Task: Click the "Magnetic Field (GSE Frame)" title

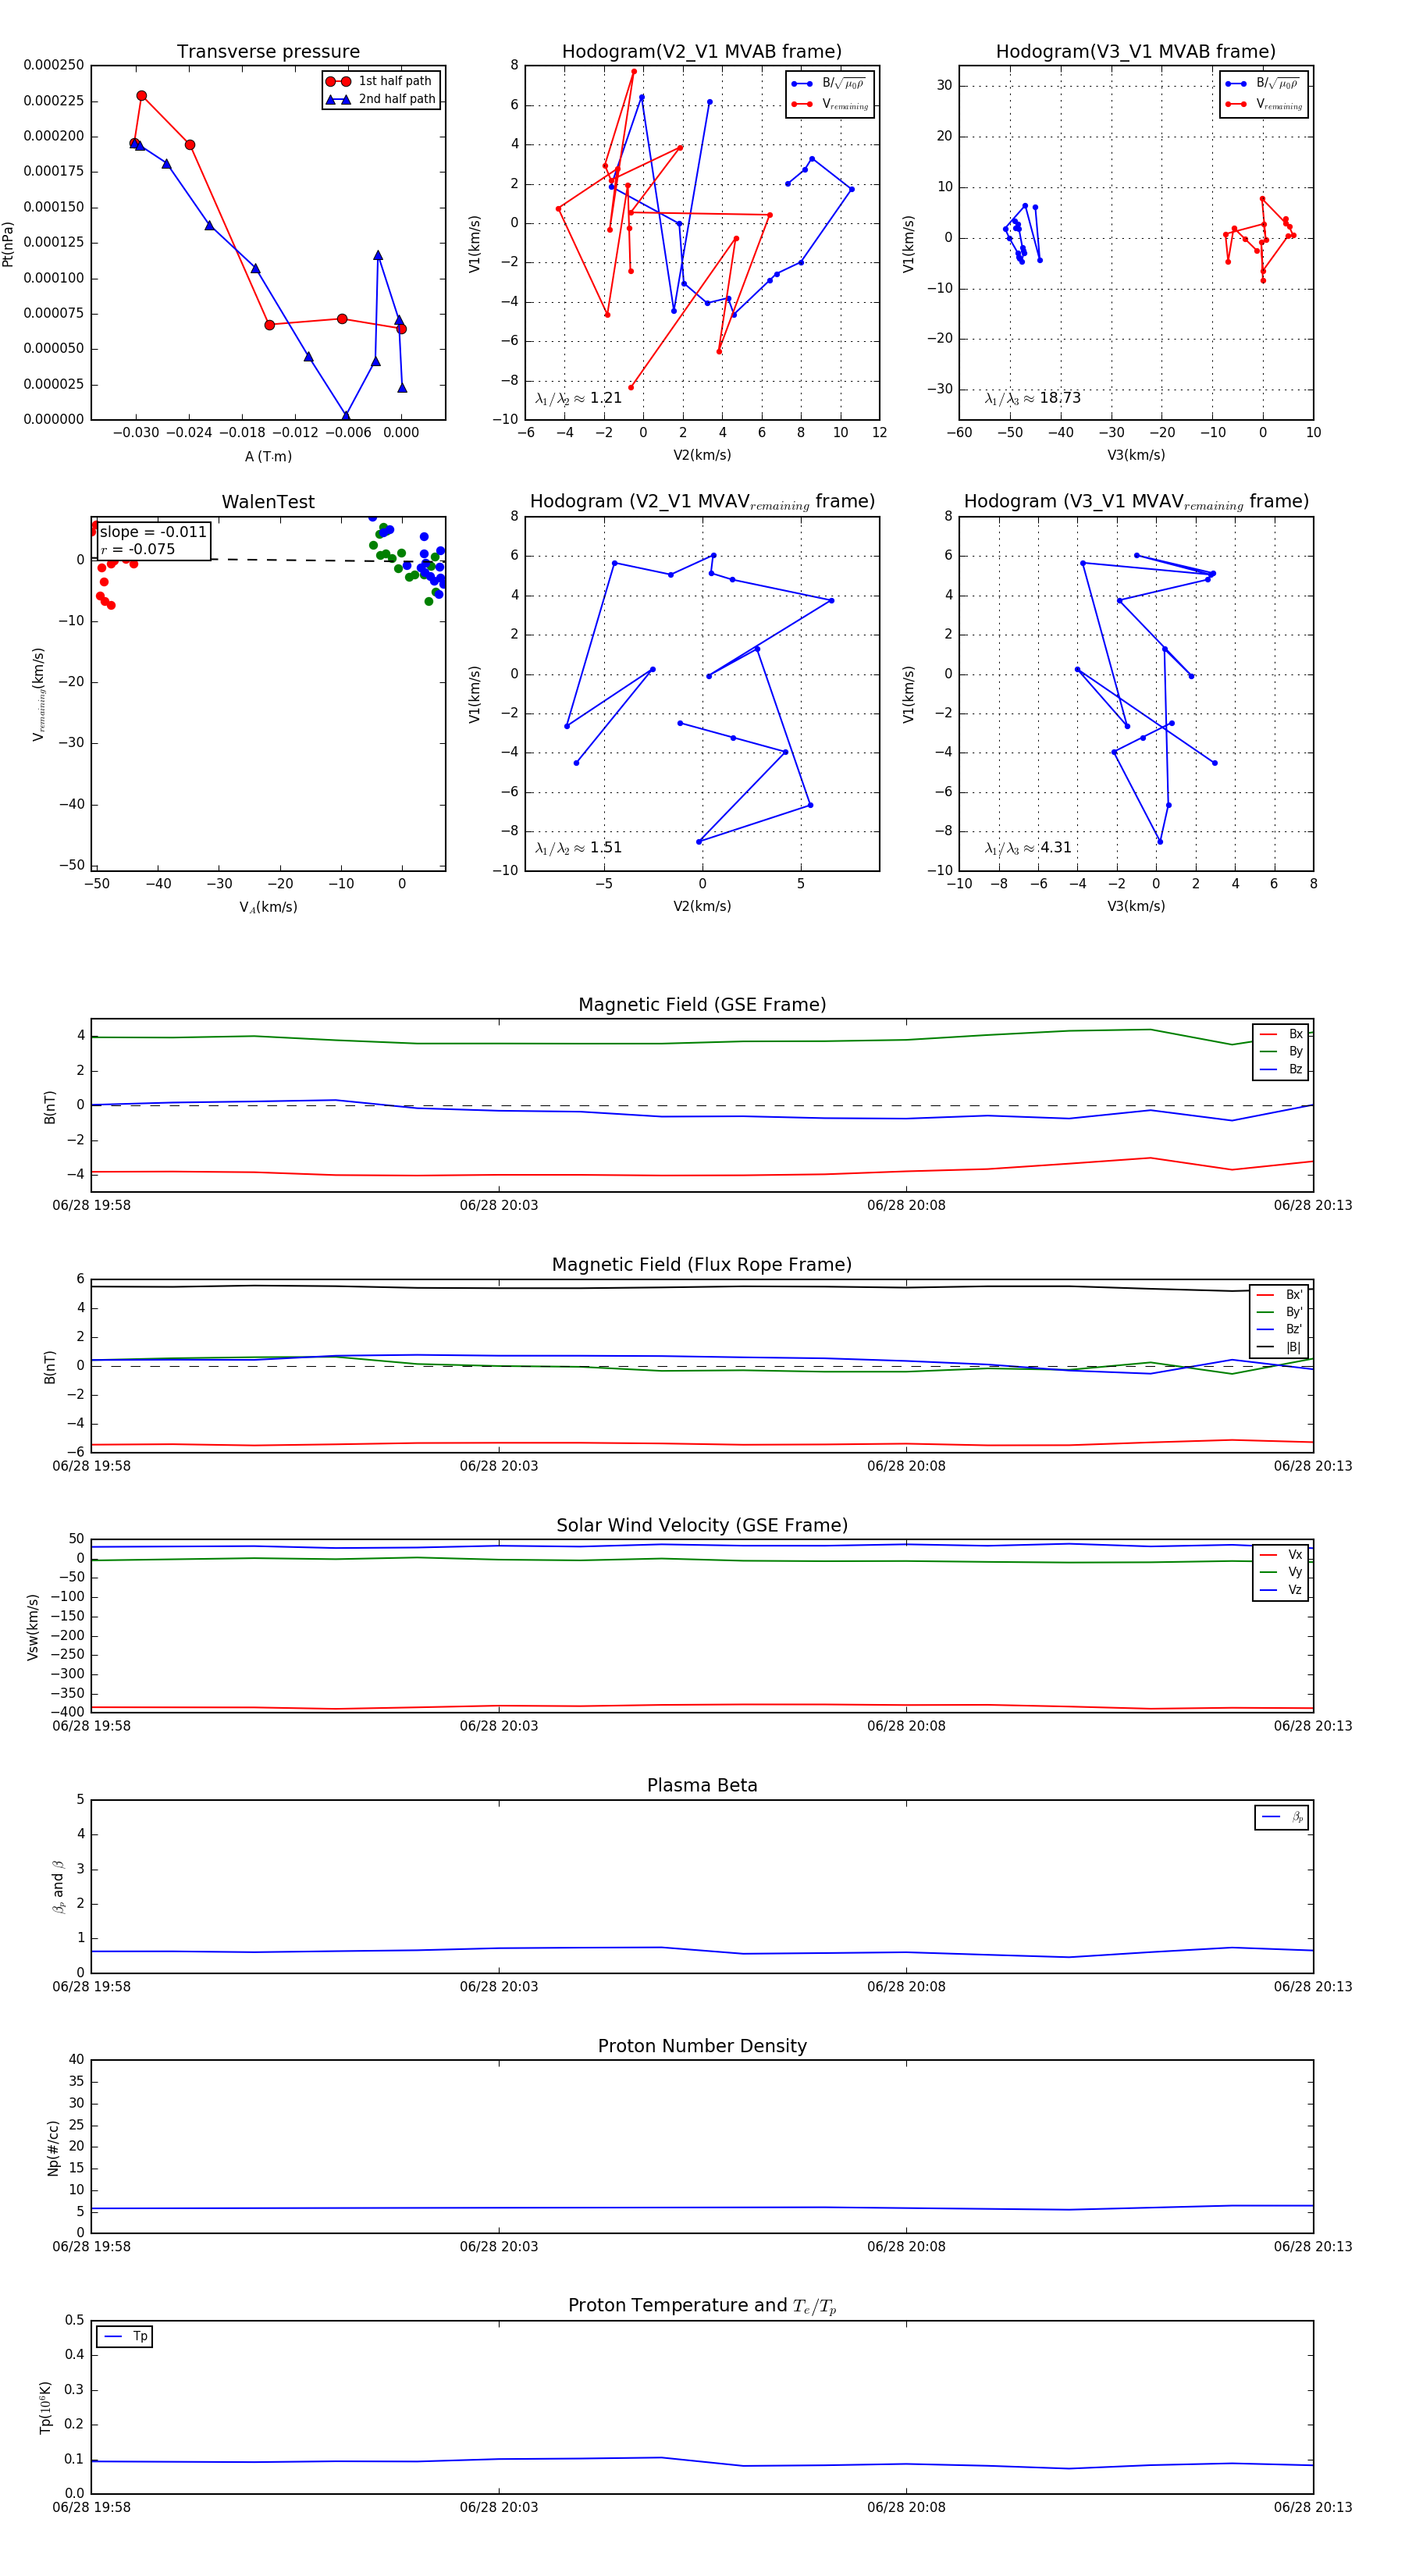Action: click(702, 1005)
